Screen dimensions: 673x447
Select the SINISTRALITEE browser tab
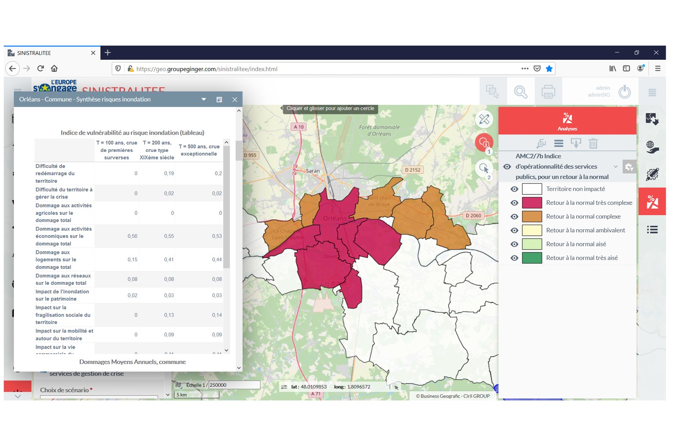tap(52, 53)
